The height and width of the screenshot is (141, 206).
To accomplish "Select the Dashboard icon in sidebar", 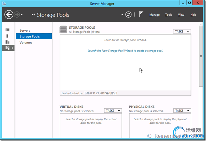I will click(x=7, y=30).
